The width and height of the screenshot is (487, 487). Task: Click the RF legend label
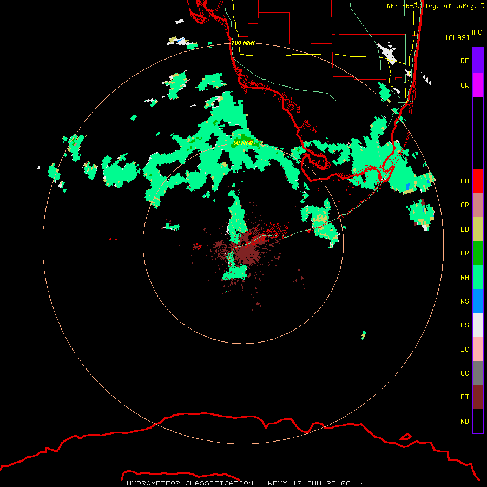[x=464, y=61]
